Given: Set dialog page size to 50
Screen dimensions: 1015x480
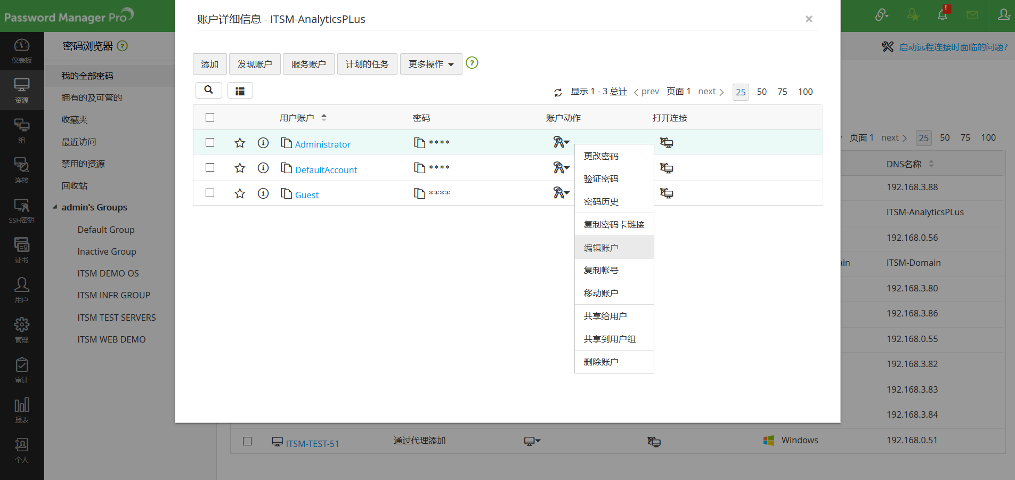Looking at the screenshot, I should [x=762, y=92].
